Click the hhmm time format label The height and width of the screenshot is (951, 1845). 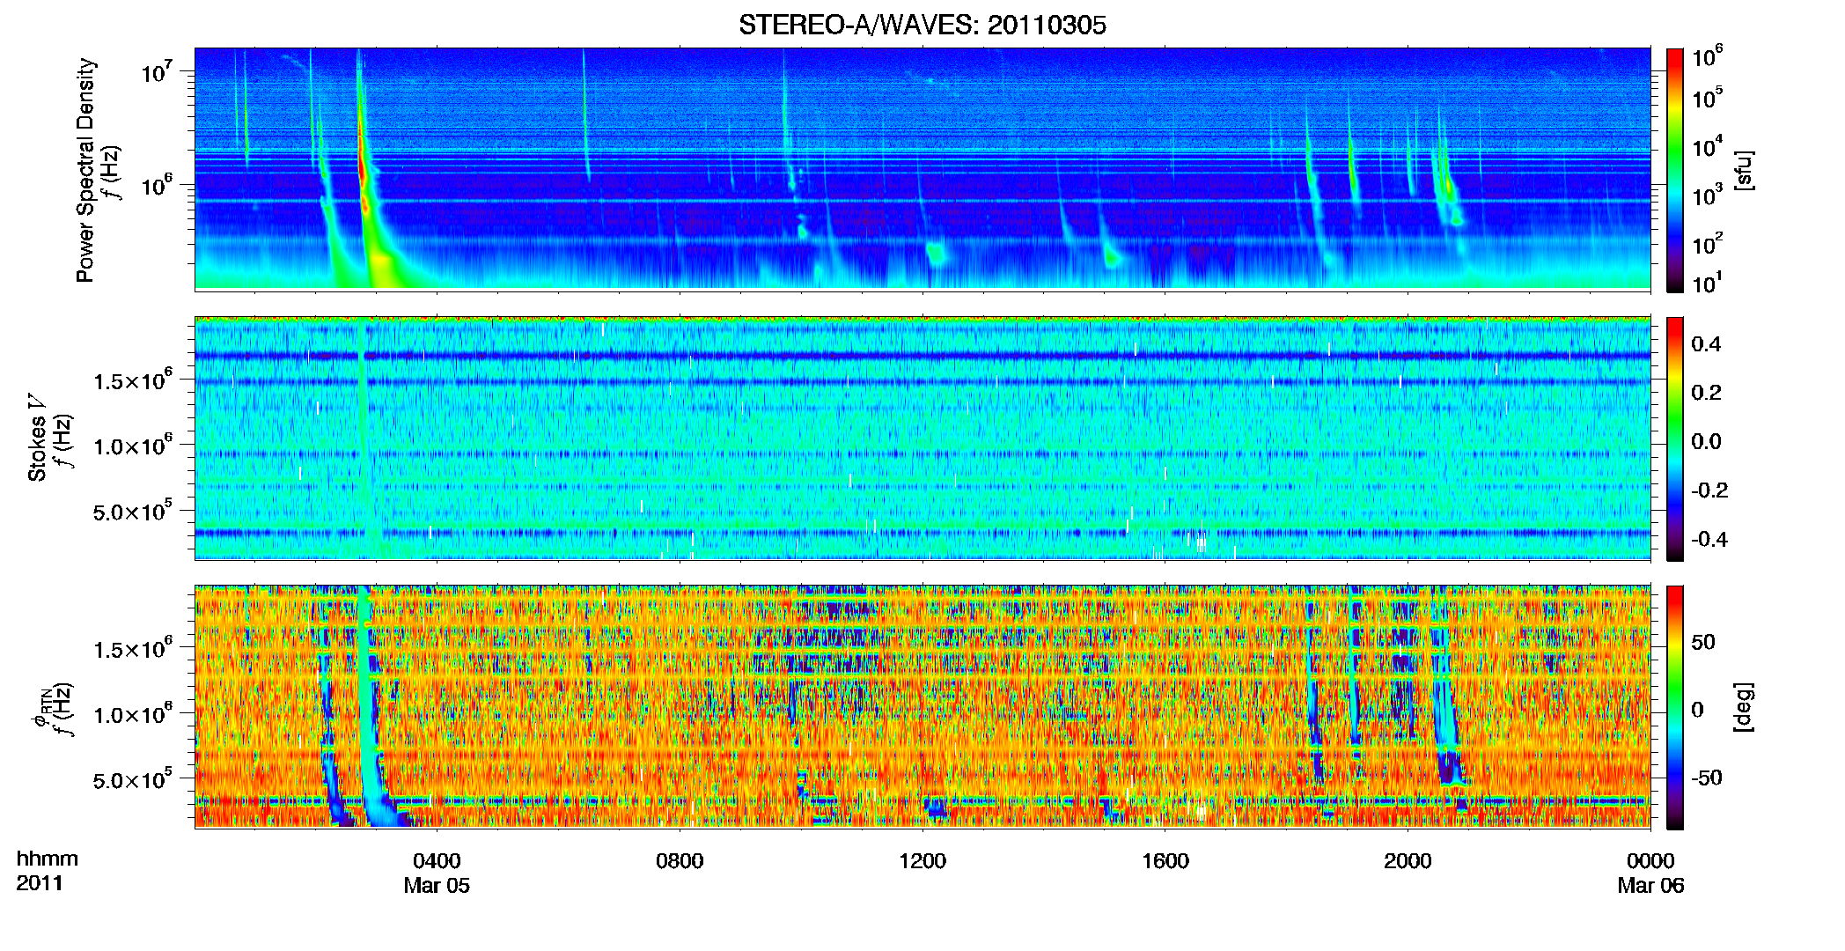(x=48, y=859)
